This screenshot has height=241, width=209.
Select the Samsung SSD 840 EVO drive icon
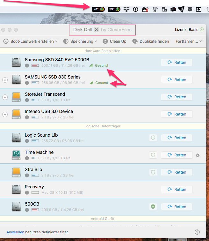(16, 62)
